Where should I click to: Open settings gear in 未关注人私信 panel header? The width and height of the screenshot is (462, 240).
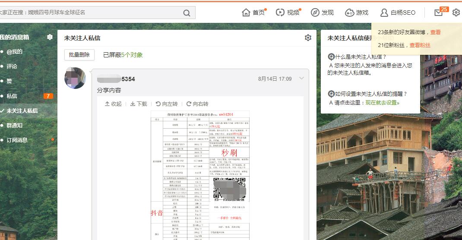[308, 38]
